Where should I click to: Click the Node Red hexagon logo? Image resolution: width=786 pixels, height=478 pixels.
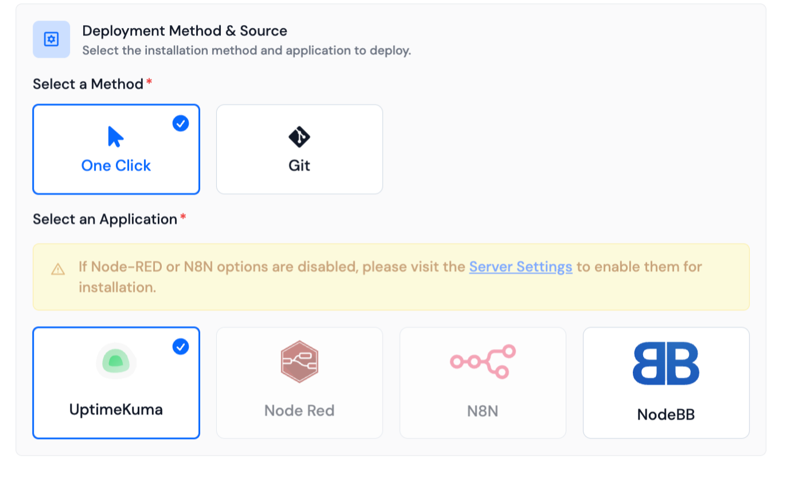299,362
